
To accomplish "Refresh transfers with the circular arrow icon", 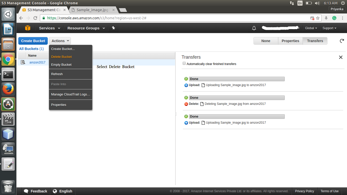I will 342,41.
